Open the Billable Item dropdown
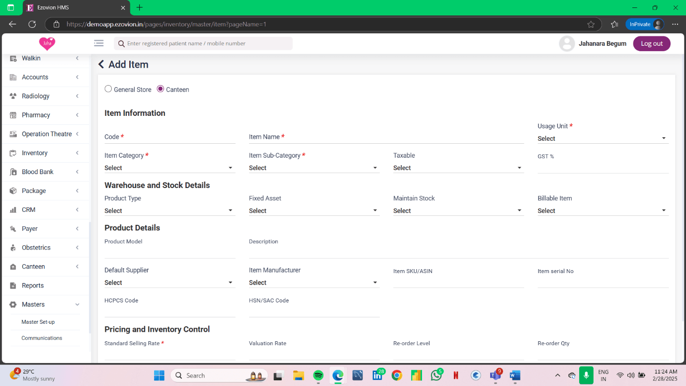686x386 pixels. pos(602,211)
